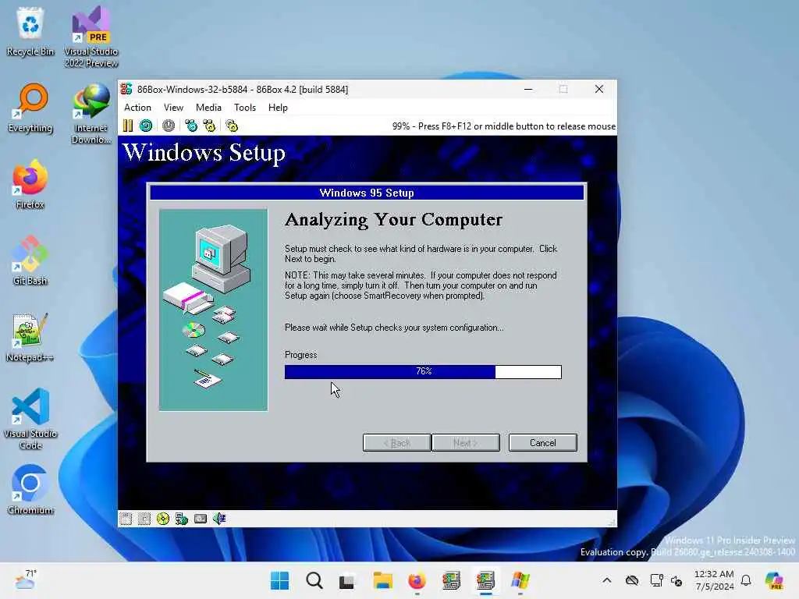Click the 86Box app icon in title bar
Viewport: 799px width, 599px height.
[x=126, y=89]
